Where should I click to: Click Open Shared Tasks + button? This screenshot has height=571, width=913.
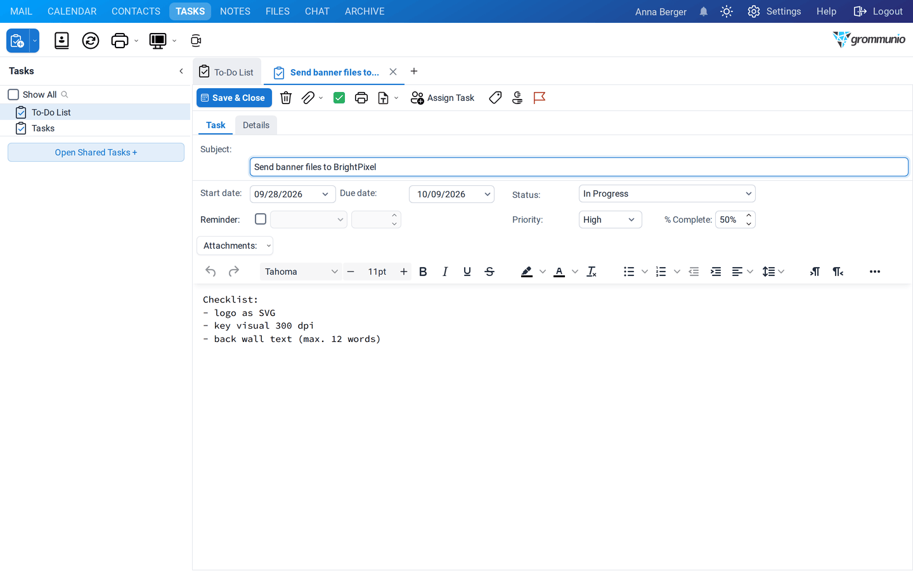pyautogui.click(x=96, y=152)
